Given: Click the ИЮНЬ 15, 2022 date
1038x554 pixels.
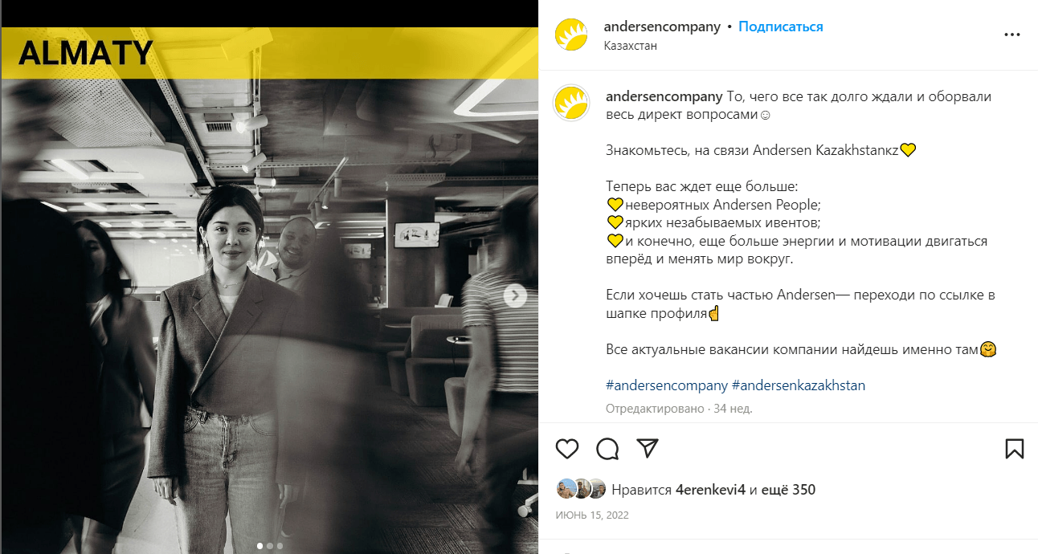Looking at the screenshot, I should [x=592, y=515].
